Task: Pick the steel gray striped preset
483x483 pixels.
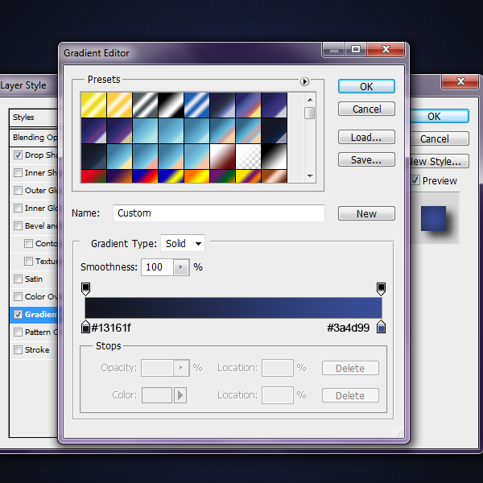Action: tap(145, 105)
